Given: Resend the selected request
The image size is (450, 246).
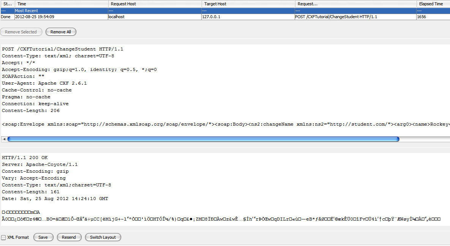Looking at the screenshot, I should pos(69,237).
